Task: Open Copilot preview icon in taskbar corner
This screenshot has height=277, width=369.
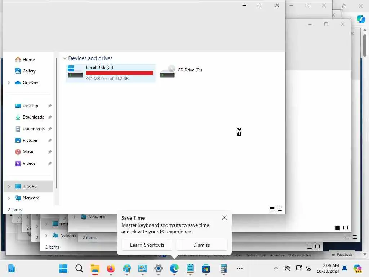Action: coord(357,268)
